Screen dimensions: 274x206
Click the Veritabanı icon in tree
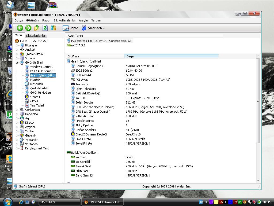pyautogui.click(x=22, y=144)
